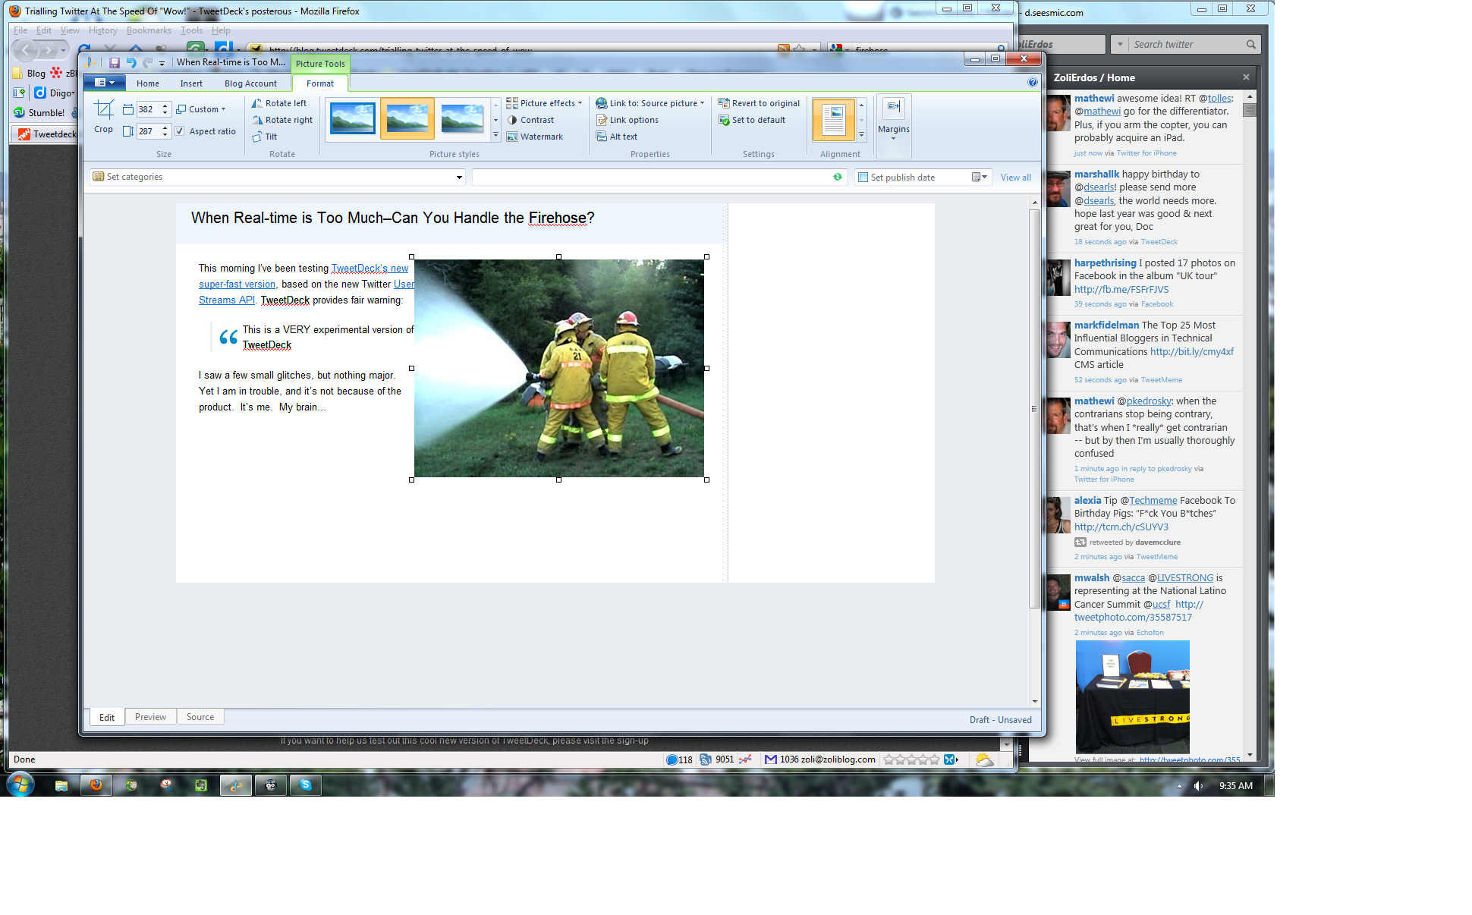Click Revert to original
1472x915 pixels.
click(x=759, y=103)
